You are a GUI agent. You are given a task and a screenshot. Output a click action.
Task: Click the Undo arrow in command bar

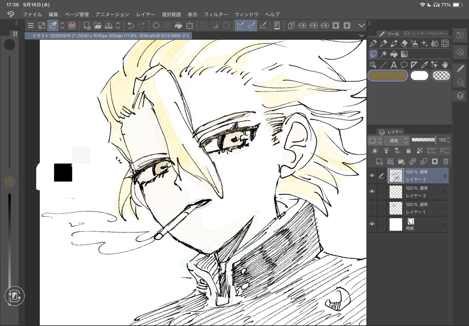point(131,25)
